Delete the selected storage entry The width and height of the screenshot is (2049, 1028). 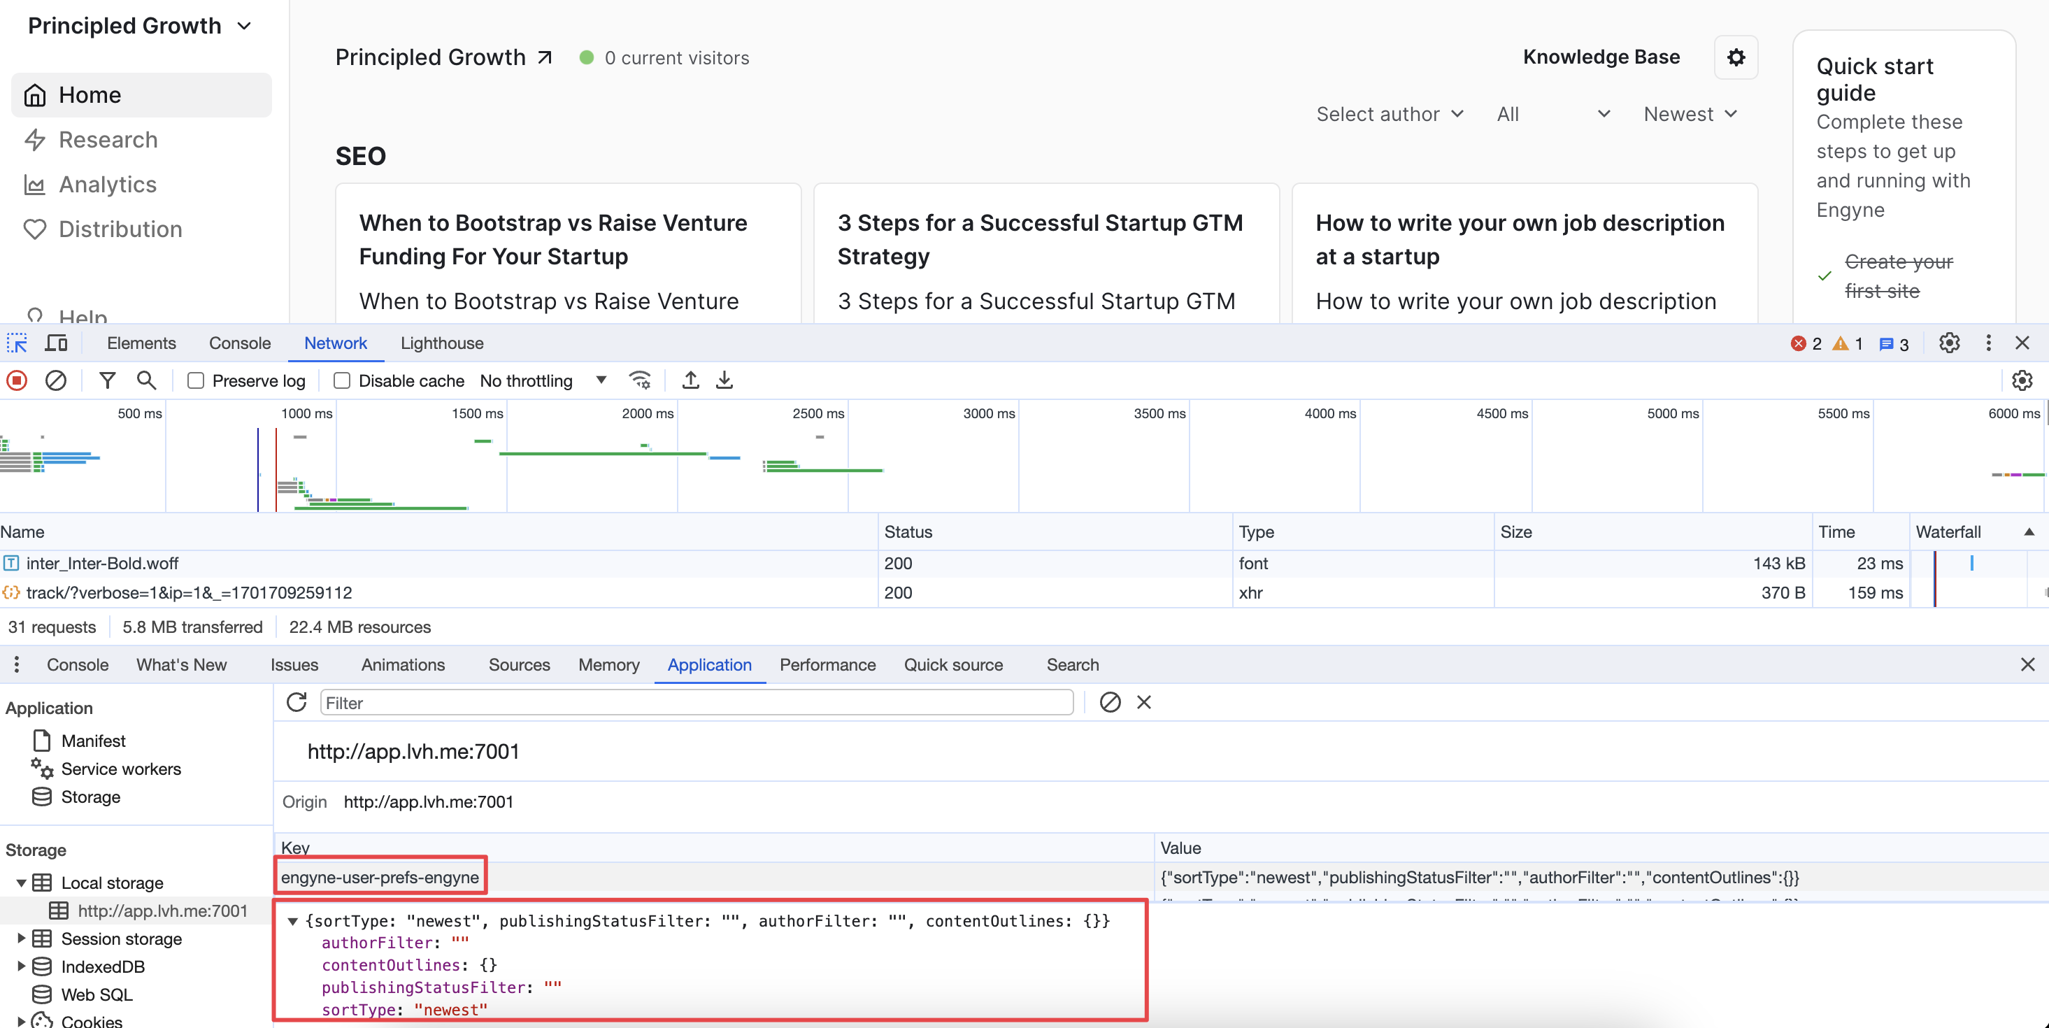point(1144,702)
